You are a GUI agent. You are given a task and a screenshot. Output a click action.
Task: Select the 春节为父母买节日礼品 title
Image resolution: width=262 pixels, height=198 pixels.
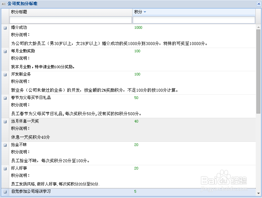pyautogui.click(x=31, y=97)
